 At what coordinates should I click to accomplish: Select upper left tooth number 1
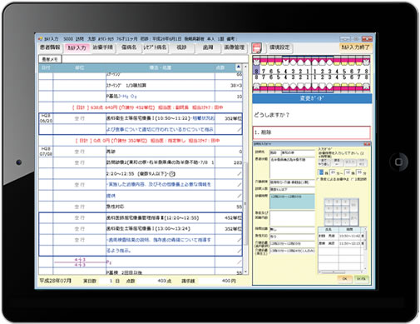coord(315,72)
